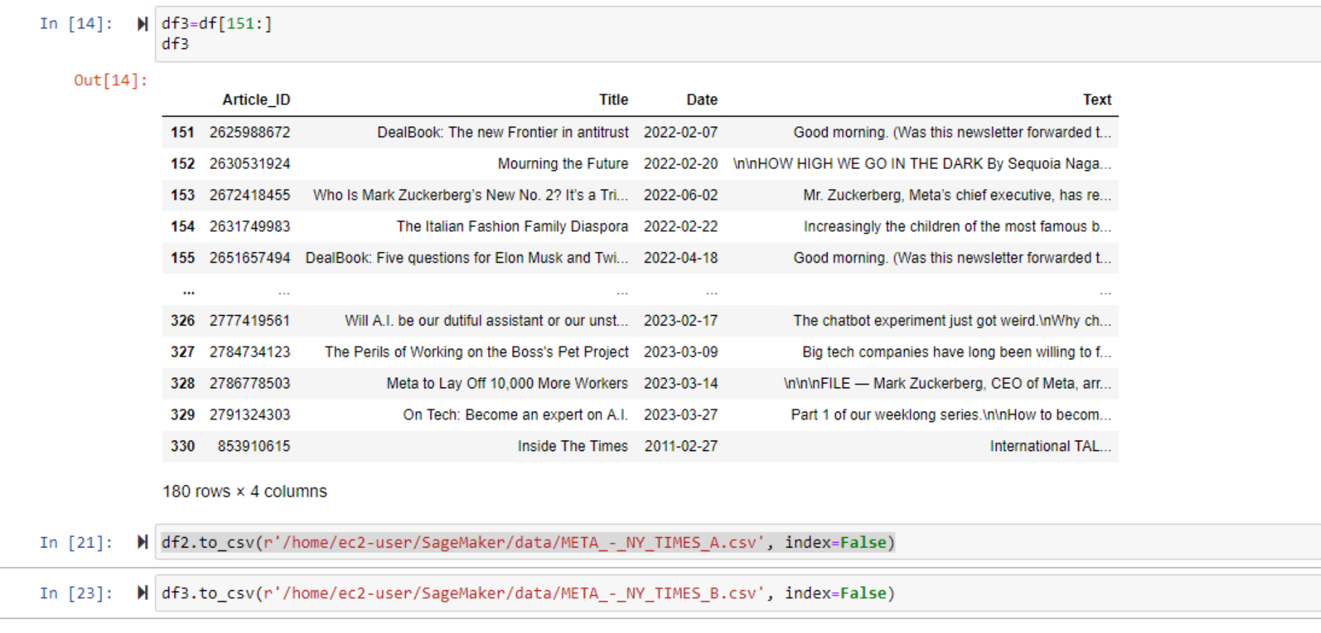Click the META_-_NY_TIMES_B.csv code cell

pyautogui.click(x=738, y=593)
